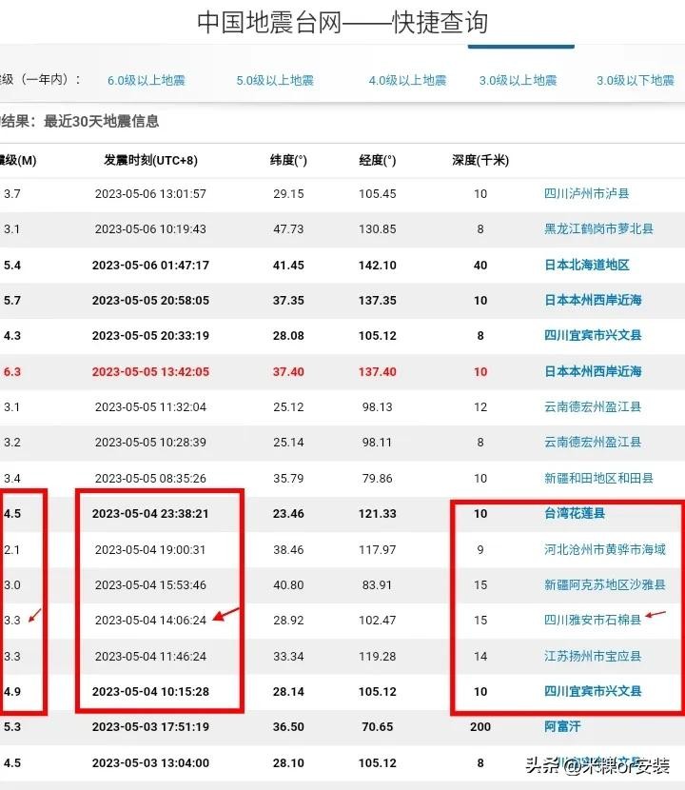This screenshot has width=685, height=790.
Task: Select the red 6.3 magnitude row timestamp
Action: coord(150,371)
